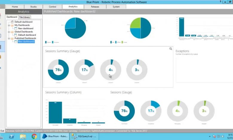The height and width of the screenshot is (140, 233).
Task: Click the tallest bar in Sessions Summary (Column)
Action: 55,112
